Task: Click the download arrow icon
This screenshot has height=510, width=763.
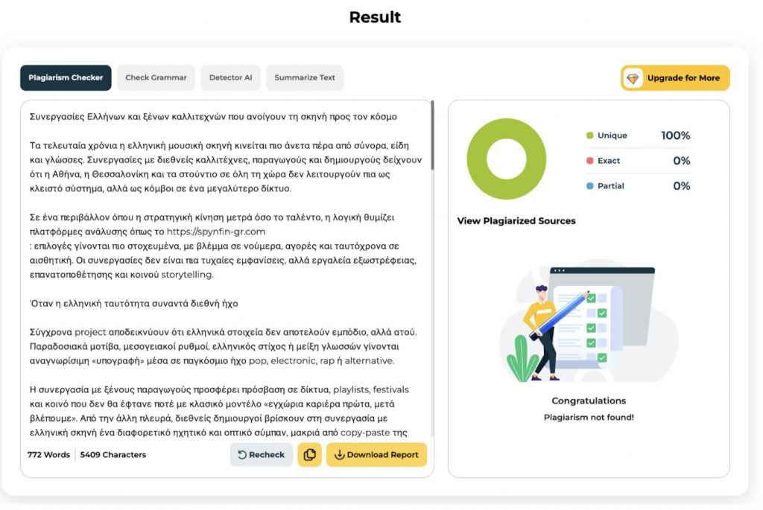Action: pos(339,455)
